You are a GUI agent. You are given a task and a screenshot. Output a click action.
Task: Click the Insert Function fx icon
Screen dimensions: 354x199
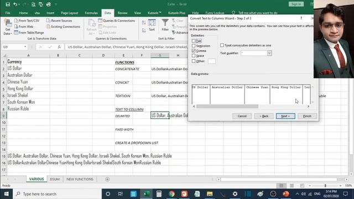tap(59, 47)
